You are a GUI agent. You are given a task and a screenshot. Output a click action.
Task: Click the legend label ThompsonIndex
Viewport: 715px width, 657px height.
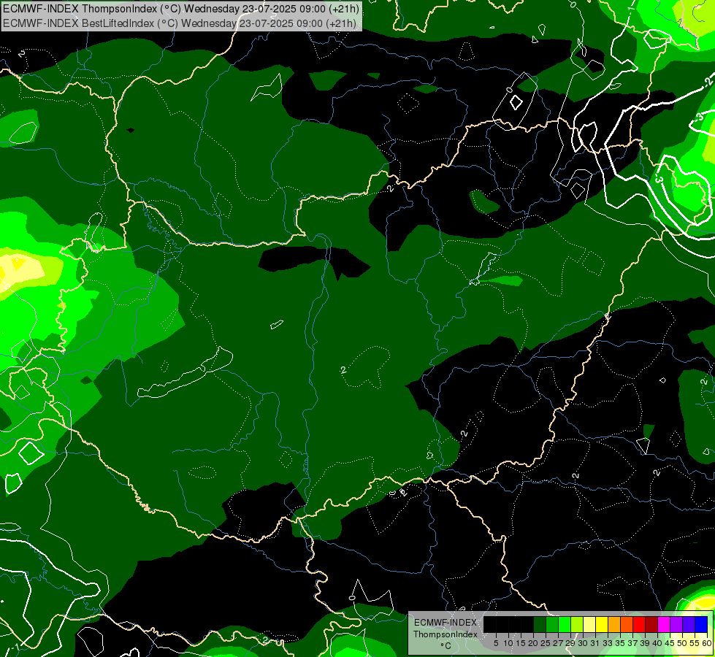click(x=445, y=634)
